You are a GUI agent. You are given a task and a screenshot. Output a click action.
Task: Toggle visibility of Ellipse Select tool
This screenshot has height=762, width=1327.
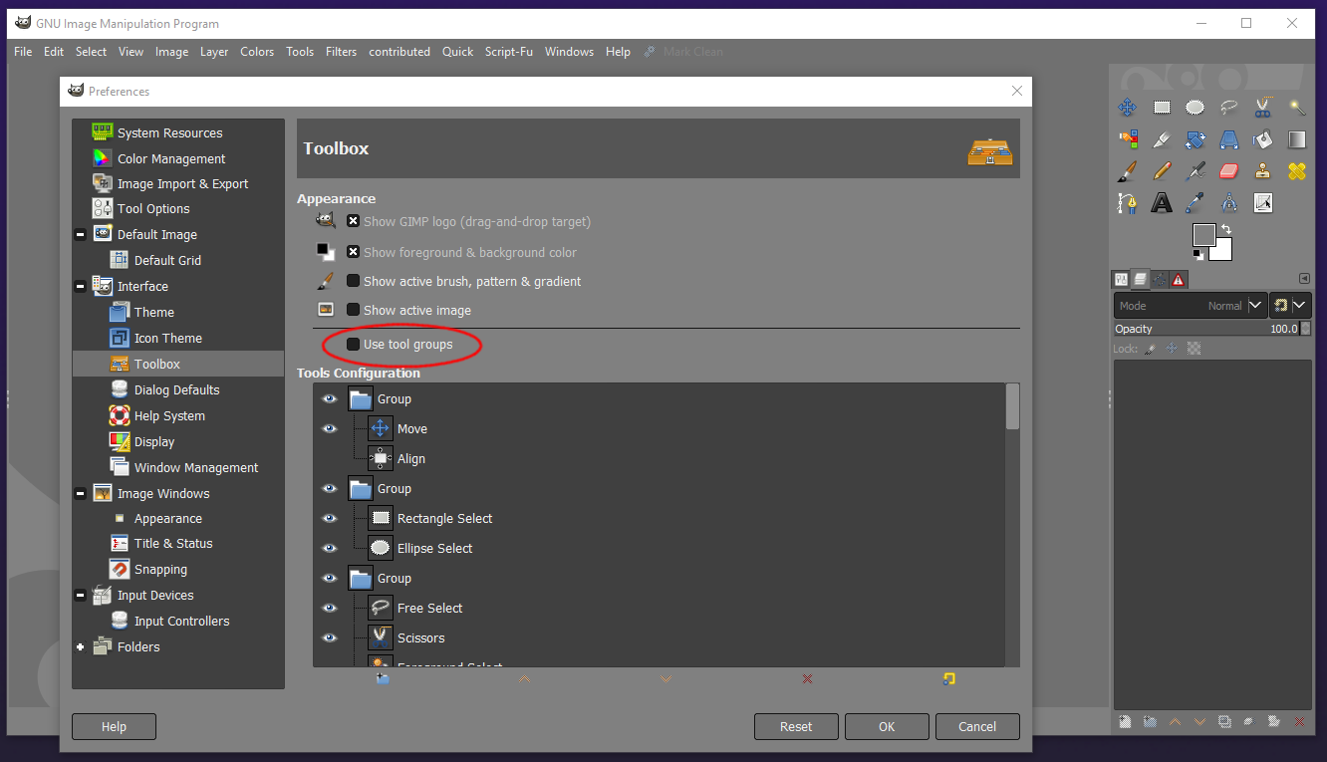(330, 548)
